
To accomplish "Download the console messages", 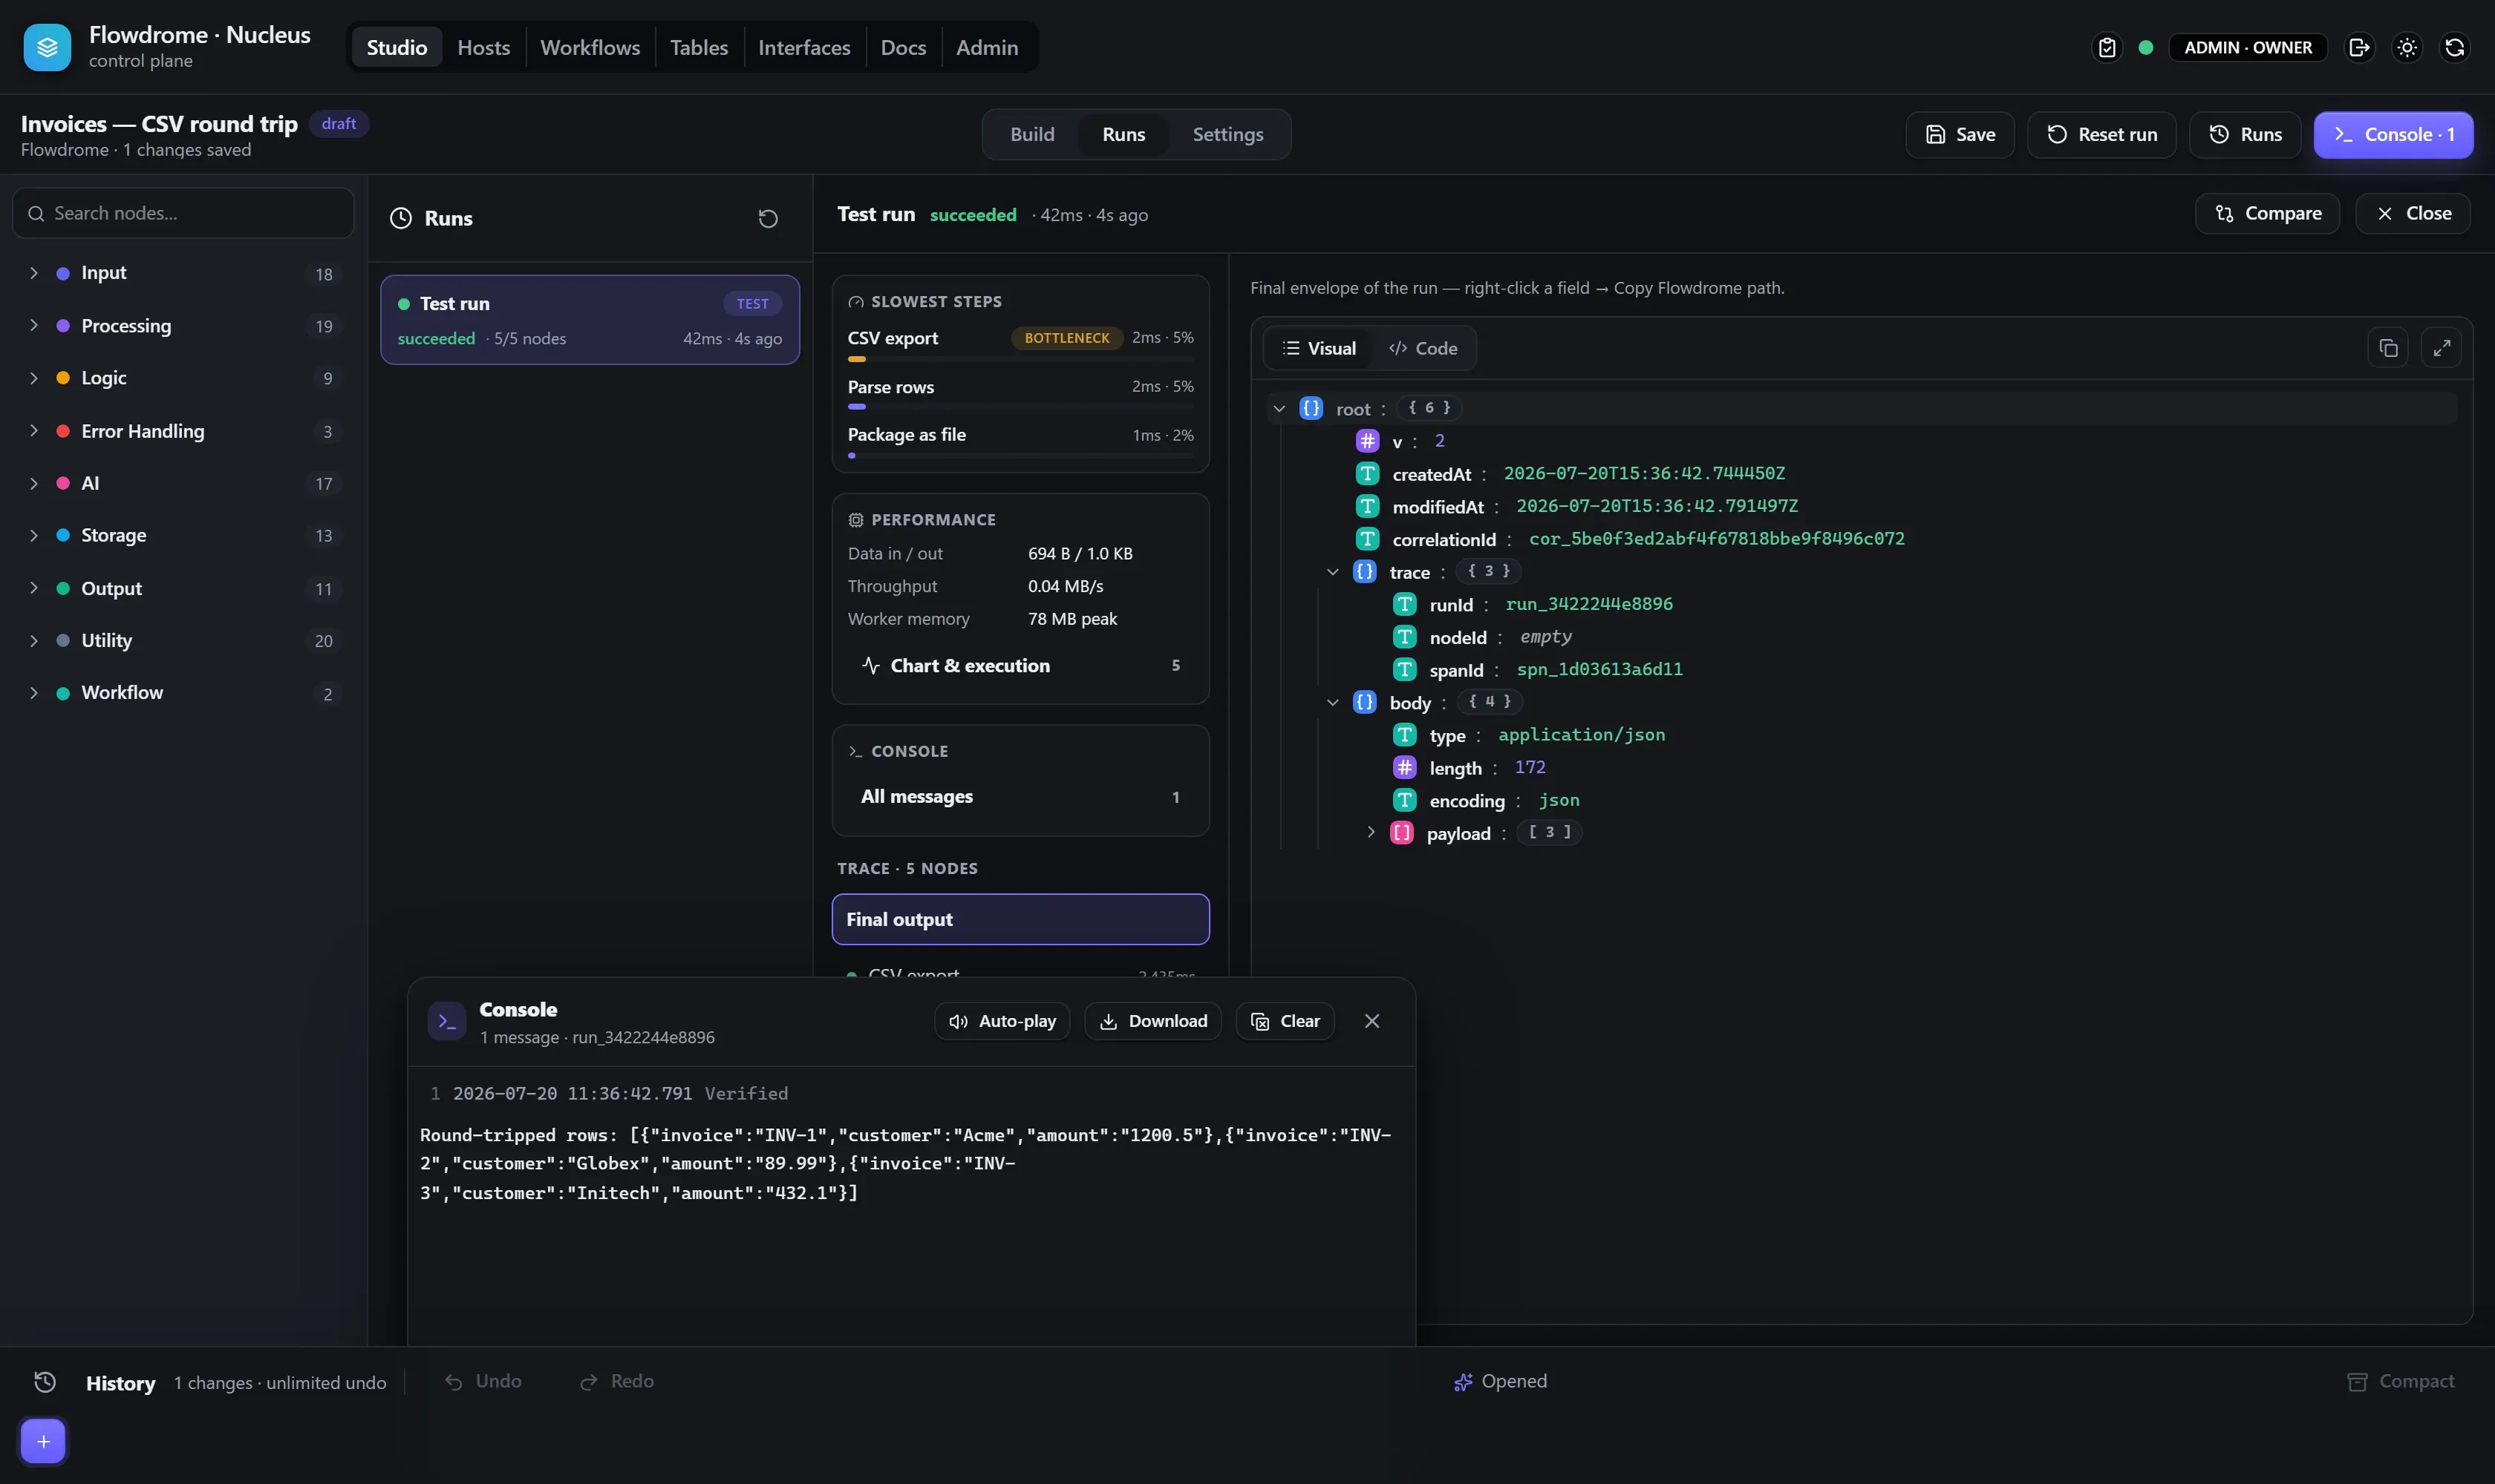I will coord(1152,1021).
